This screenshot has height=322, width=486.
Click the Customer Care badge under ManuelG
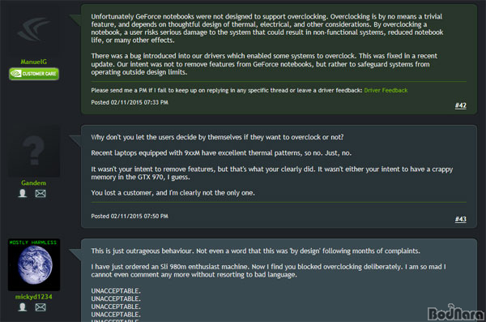[x=34, y=74]
